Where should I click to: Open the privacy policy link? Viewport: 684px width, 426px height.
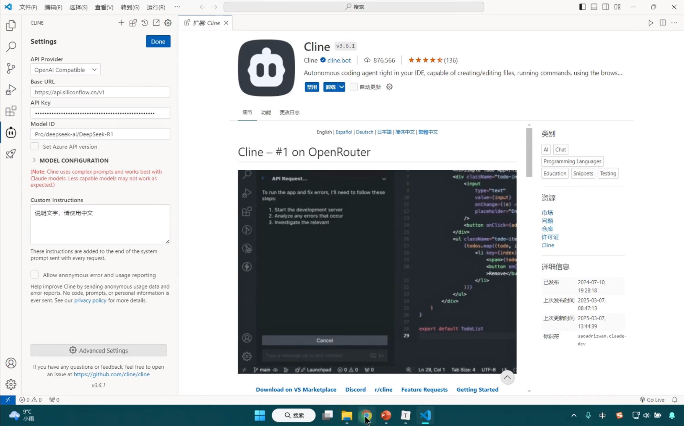90,300
